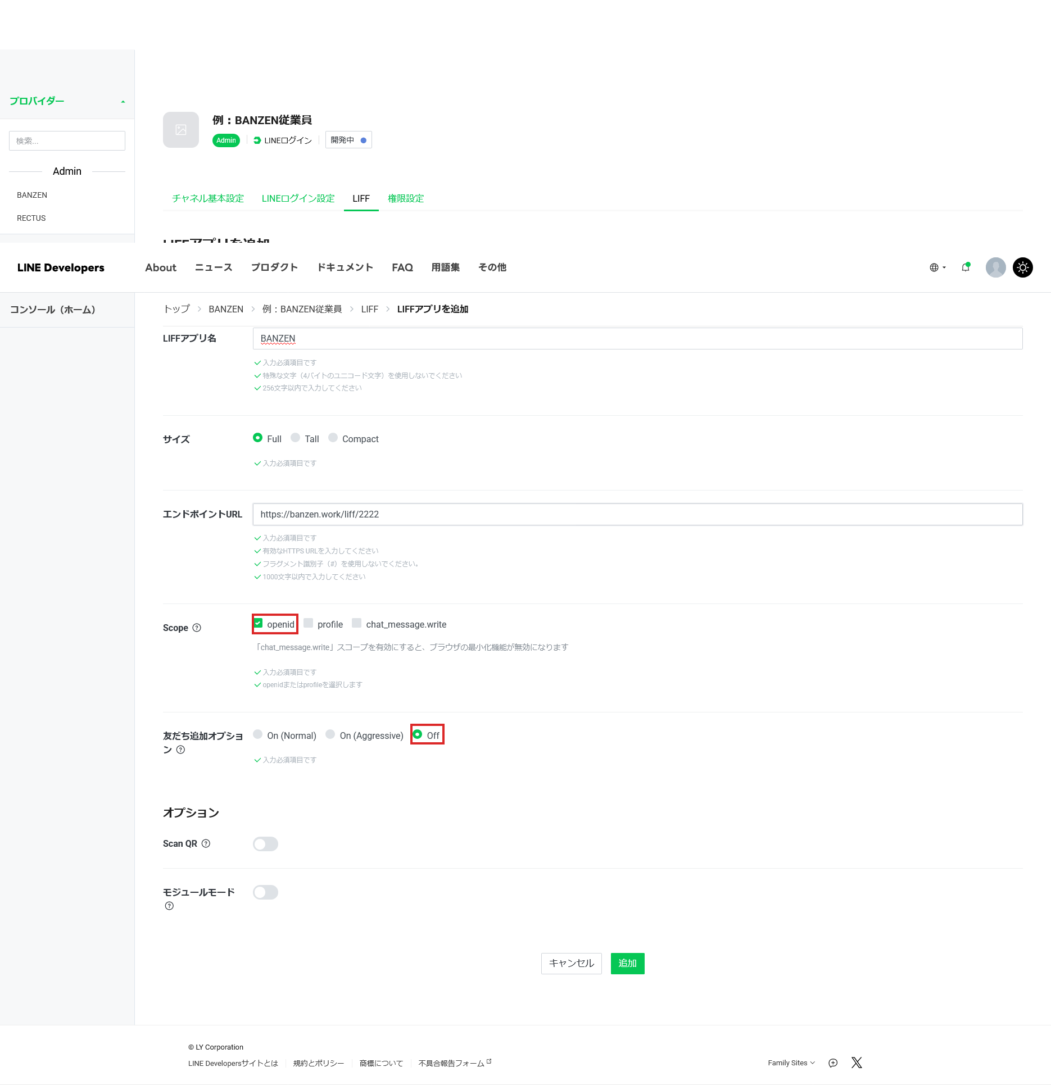Open the ニュース menu item
The width and height of the screenshot is (1051, 1085).
pyautogui.click(x=214, y=267)
